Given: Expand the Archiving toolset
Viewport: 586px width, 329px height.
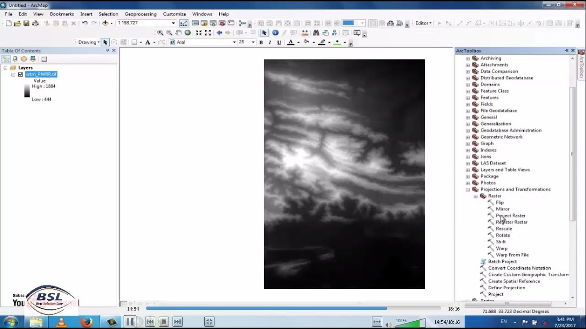Looking at the screenshot, I should coord(468,58).
